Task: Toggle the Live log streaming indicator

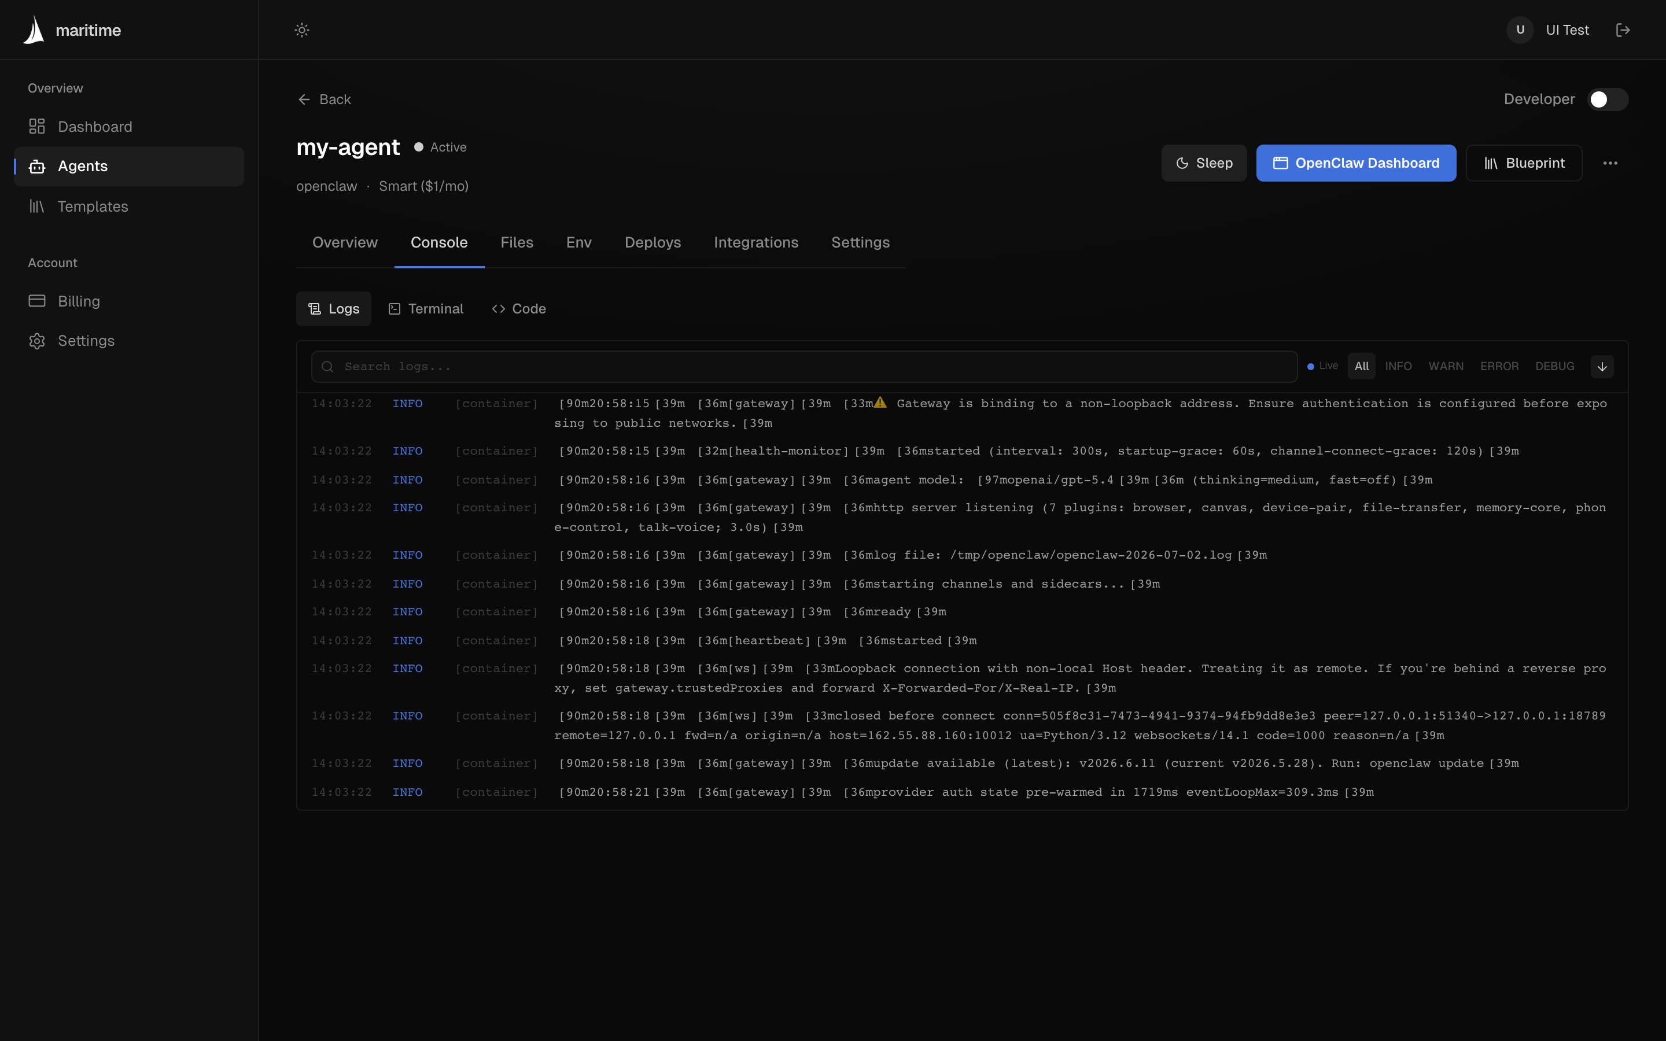Action: [x=1322, y=366]
